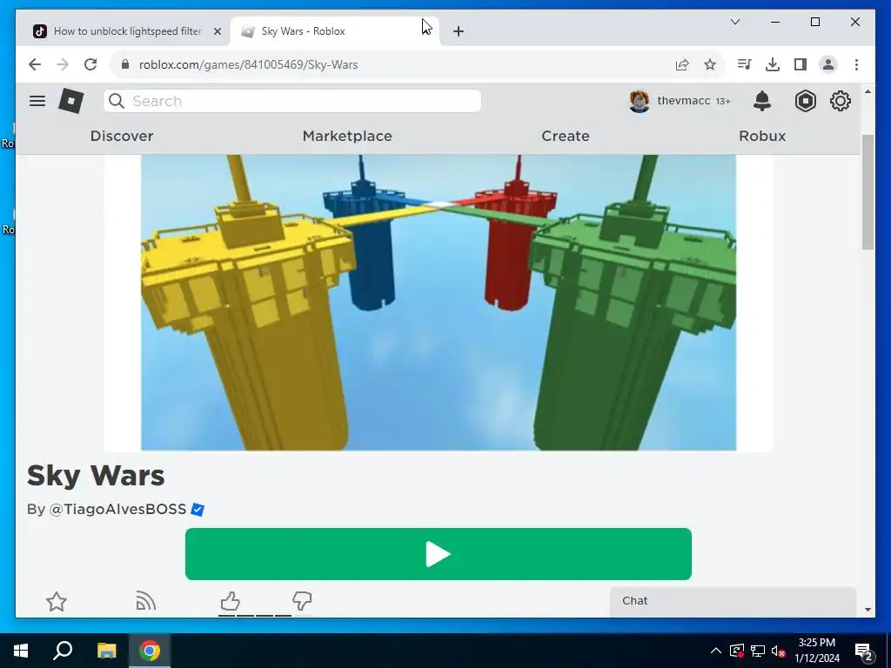Open the Robux menu item
Image resolution: width=891 pixels, height=668 pixels.
[762, 136]
